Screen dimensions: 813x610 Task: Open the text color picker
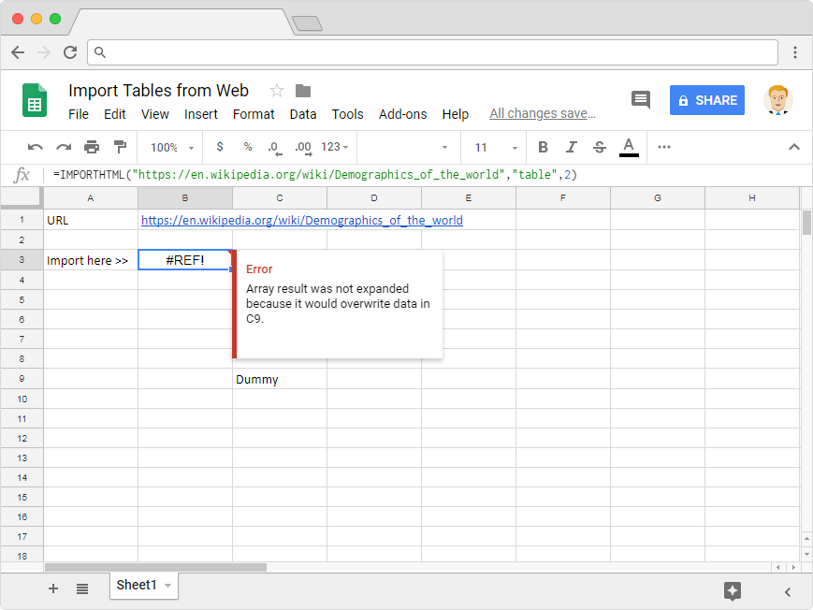629,147
